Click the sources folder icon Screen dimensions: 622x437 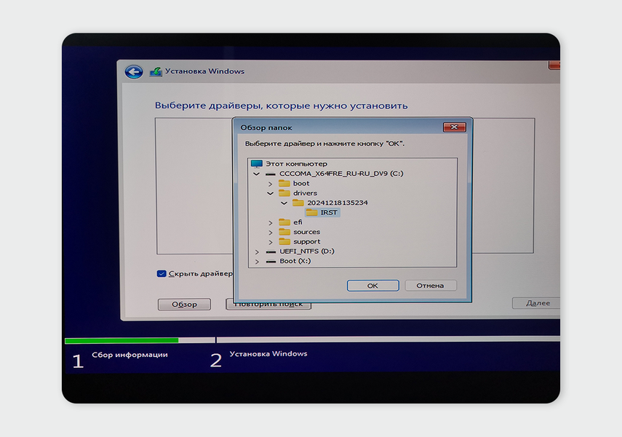(x=284, y=231)
